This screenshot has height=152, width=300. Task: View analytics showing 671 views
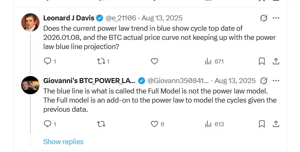(x=214, y=61)
